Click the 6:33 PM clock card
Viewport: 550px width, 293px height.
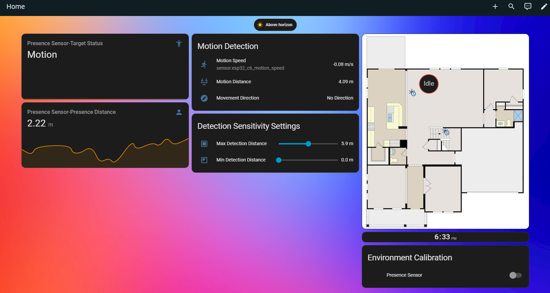tap(446, 237)
